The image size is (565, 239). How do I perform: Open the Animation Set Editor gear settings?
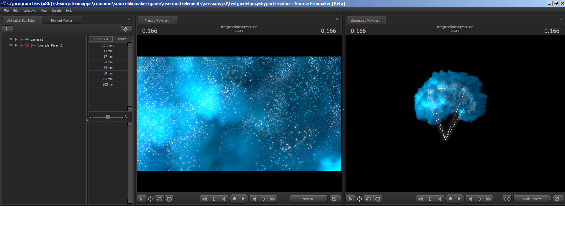126,29
